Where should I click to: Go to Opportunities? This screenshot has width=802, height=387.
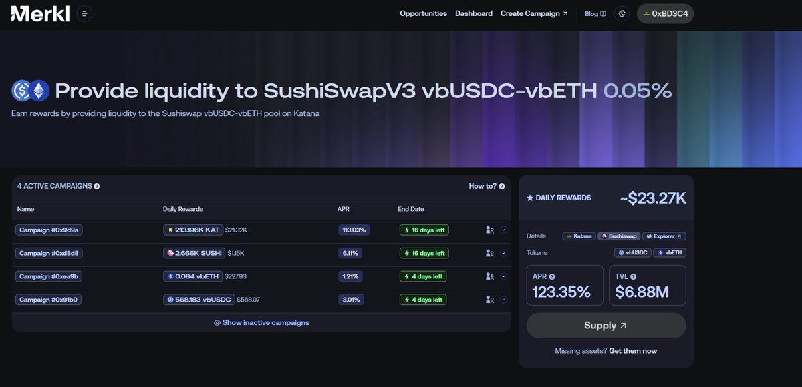coord(423,13)
